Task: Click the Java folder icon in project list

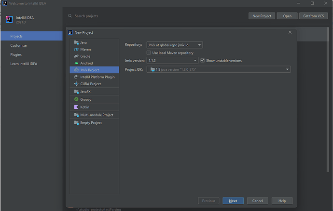Action: point(76,42)
